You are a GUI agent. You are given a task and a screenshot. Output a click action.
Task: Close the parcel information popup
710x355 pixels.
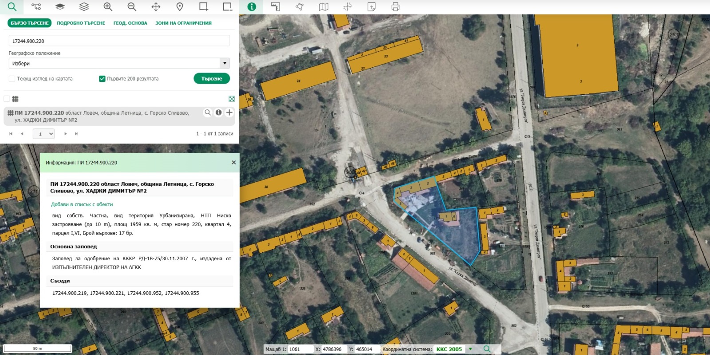coord(234,162)
